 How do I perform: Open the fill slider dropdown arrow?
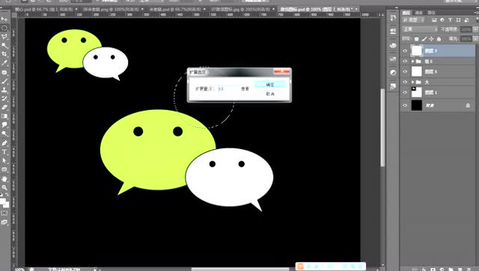pos(475,39)
